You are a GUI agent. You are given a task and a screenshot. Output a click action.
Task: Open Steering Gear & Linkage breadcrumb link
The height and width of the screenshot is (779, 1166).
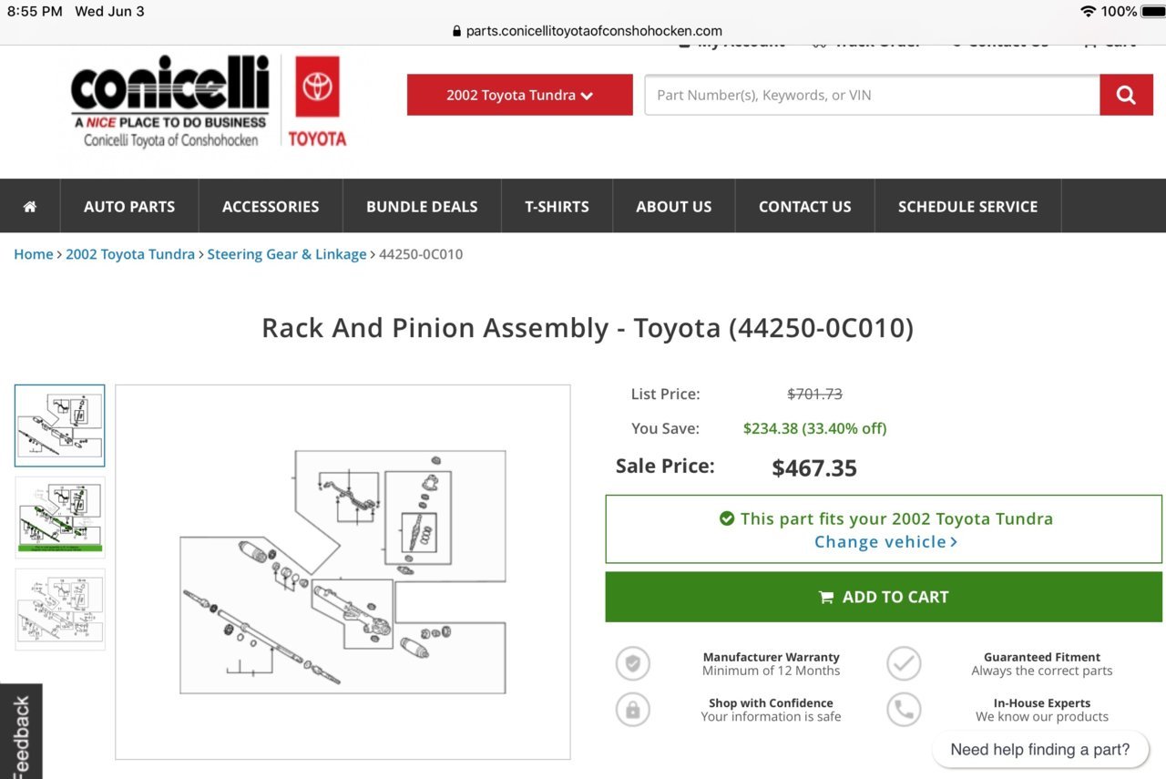click(287, 254)
